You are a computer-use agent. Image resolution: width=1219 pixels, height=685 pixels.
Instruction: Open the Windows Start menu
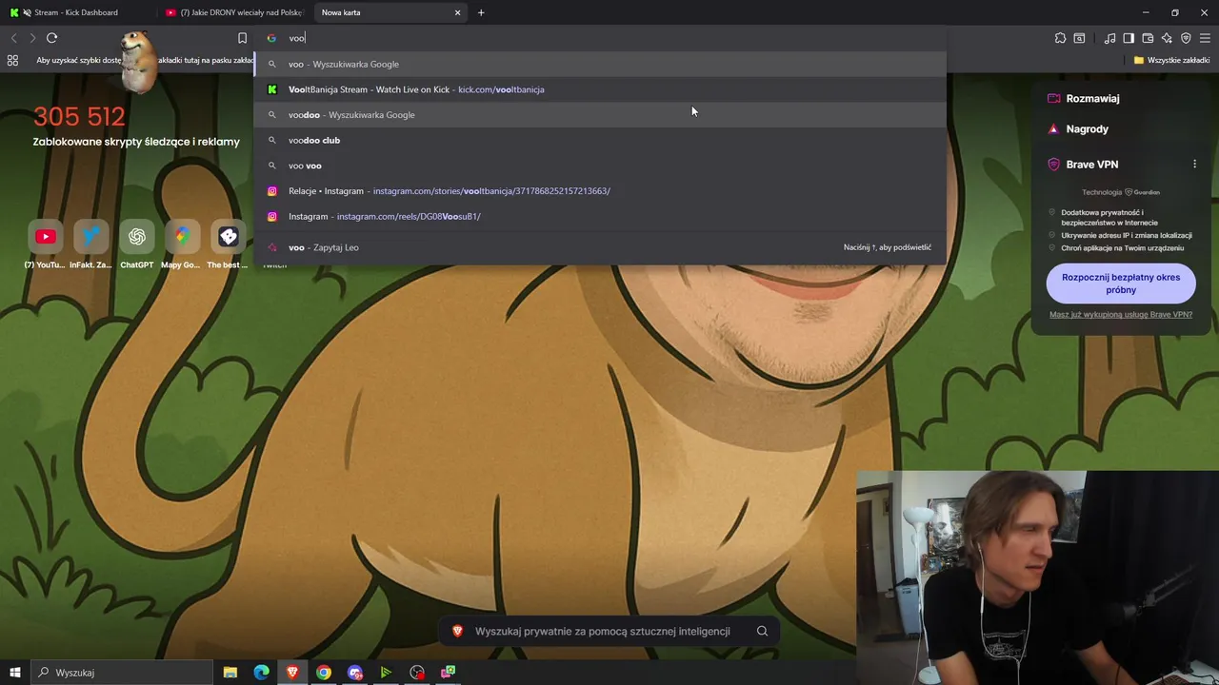tap(14, 673)
